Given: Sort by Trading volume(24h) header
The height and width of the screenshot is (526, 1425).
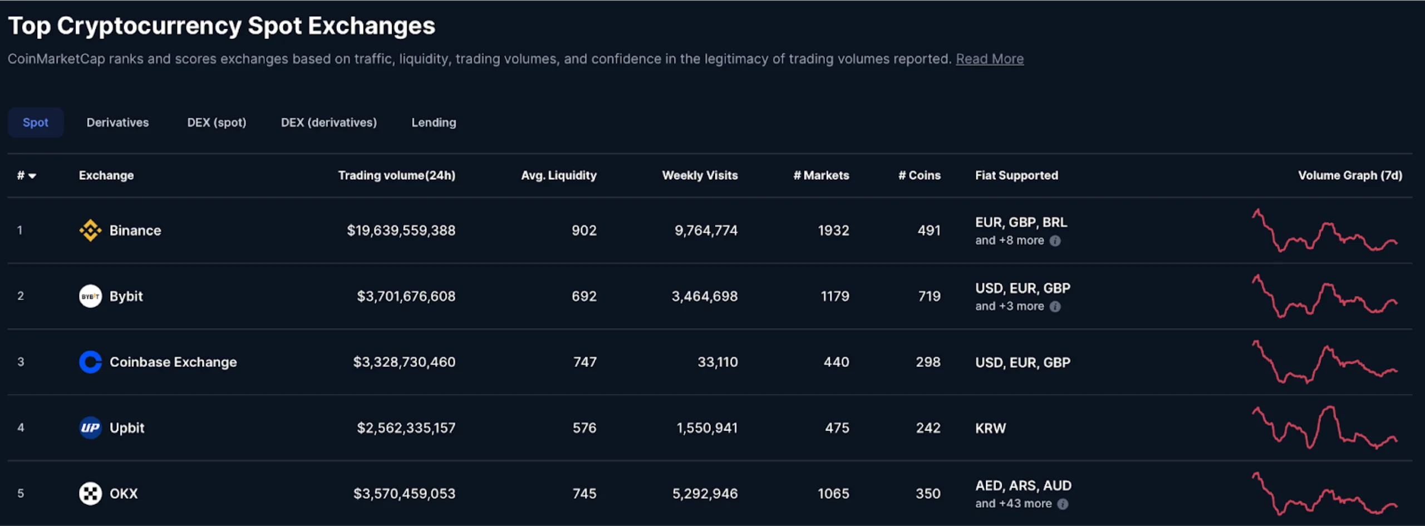Looking at the screenshot, I should tap(397, 175).
